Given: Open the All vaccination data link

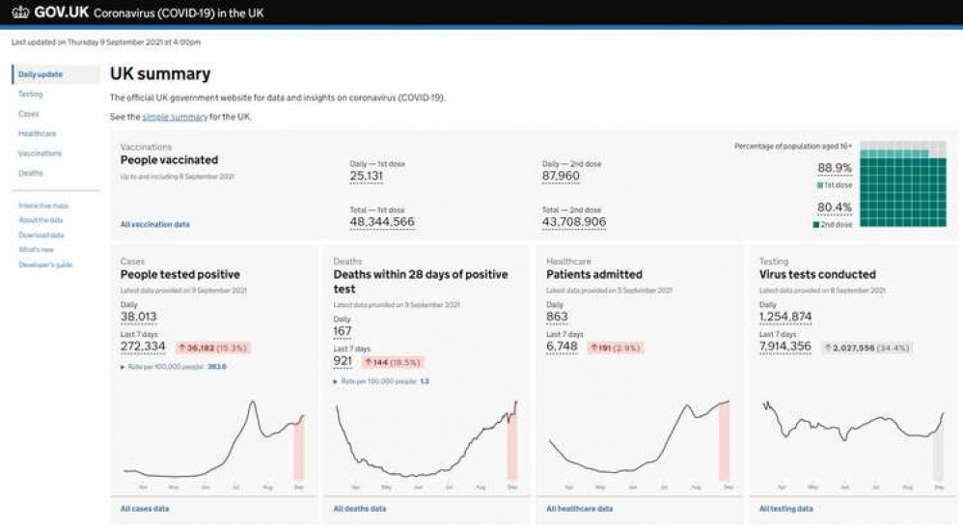Looking at the screenshot, I should [x=154, y=224].
